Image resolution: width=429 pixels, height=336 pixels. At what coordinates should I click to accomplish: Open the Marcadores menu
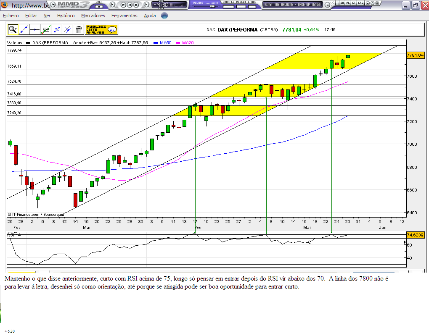pyautogui.click(x=93, y=16)
